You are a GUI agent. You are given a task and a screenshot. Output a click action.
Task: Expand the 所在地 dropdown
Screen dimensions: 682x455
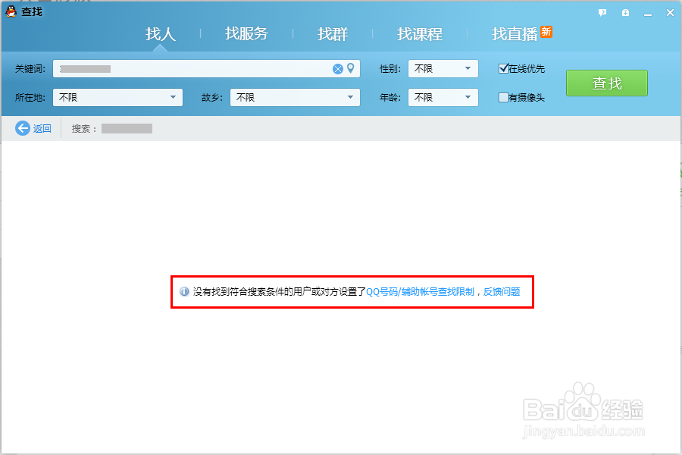(x=117, y=98)
